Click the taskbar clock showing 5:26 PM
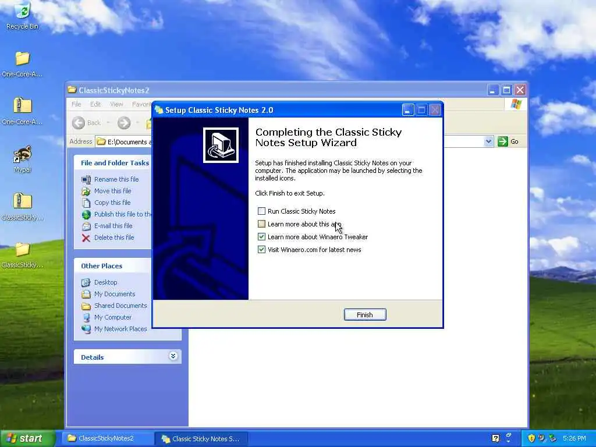Screen dimensions: 596x447 [x=574, y=438]
